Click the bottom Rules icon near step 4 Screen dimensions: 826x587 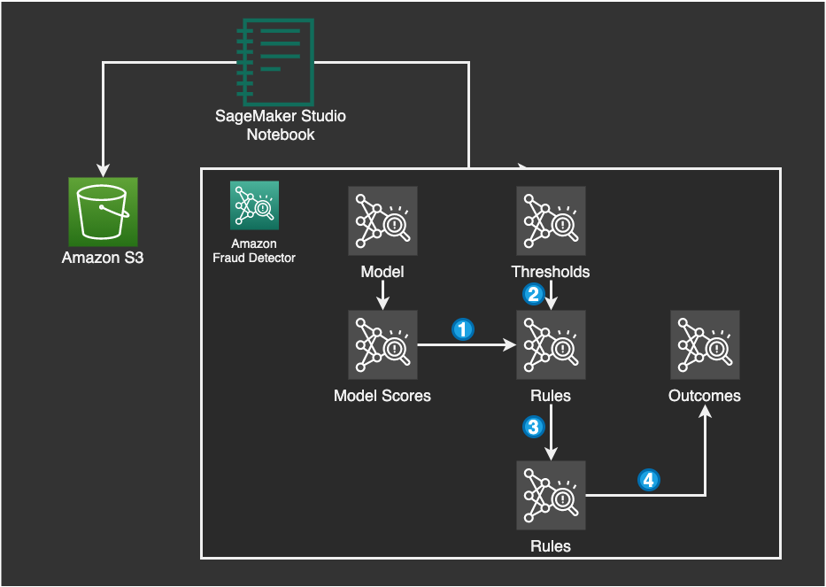[551, 495]
